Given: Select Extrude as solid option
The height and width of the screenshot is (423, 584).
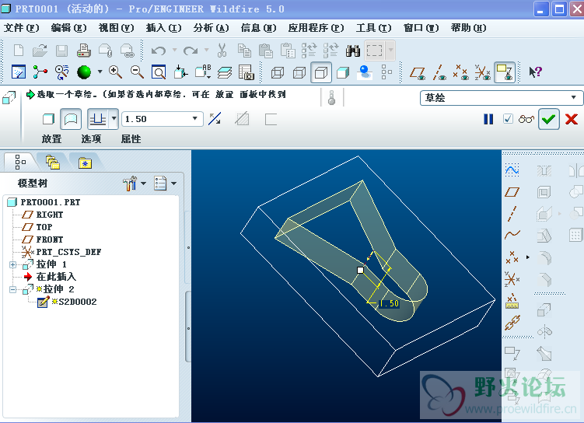Looking at the screenshot, I should click(x=48, y=119).
